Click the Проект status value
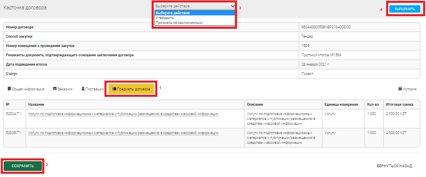Viewport: 426px width, 177px height. [307, 74]
